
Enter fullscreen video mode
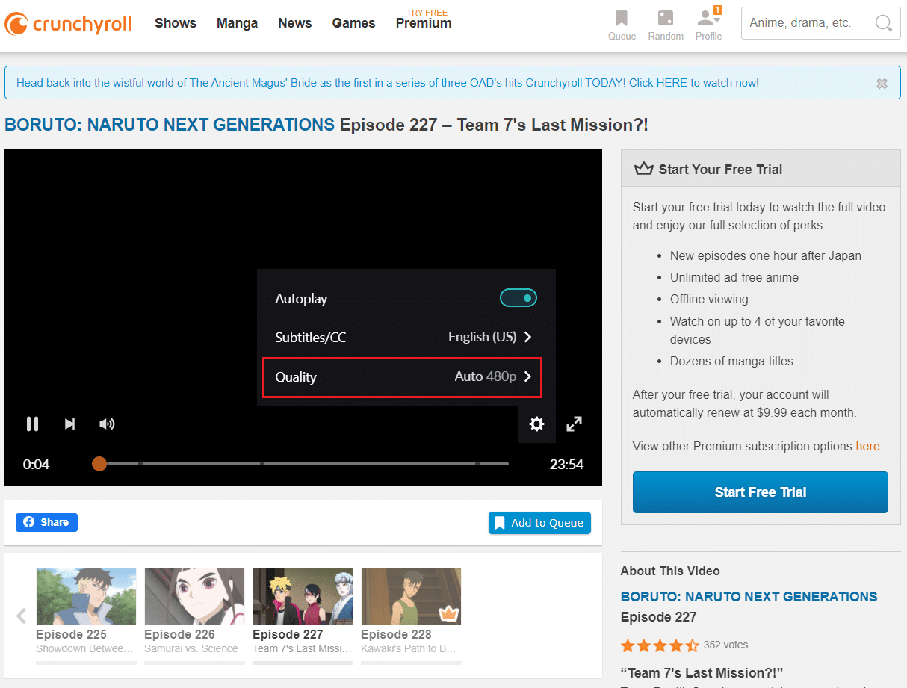tap(574, 424)
